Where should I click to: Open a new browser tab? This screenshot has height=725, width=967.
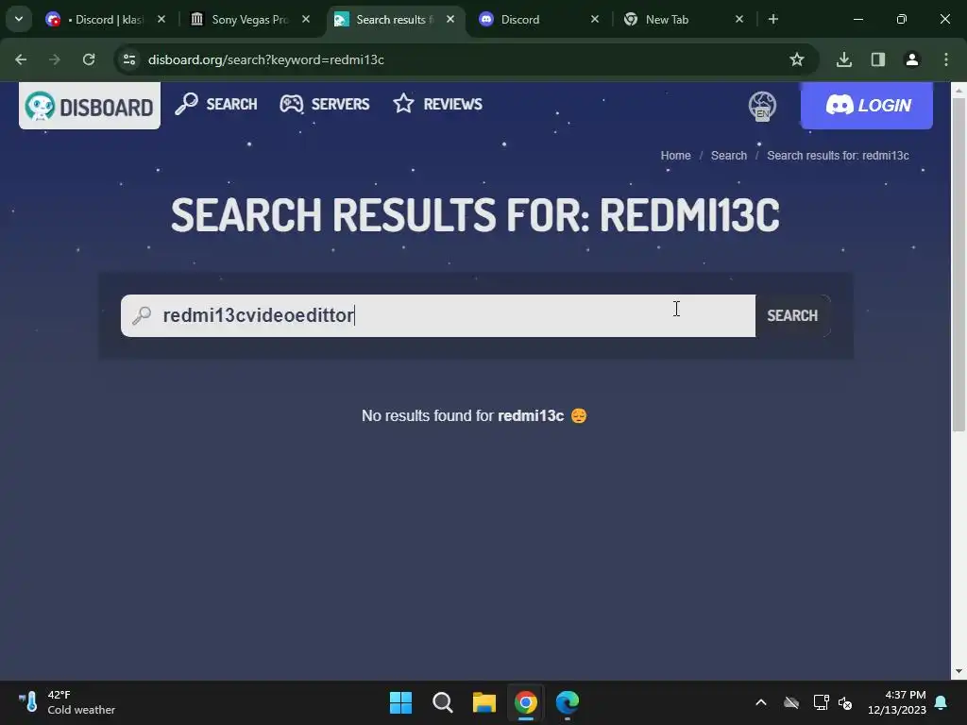point(773,19)
